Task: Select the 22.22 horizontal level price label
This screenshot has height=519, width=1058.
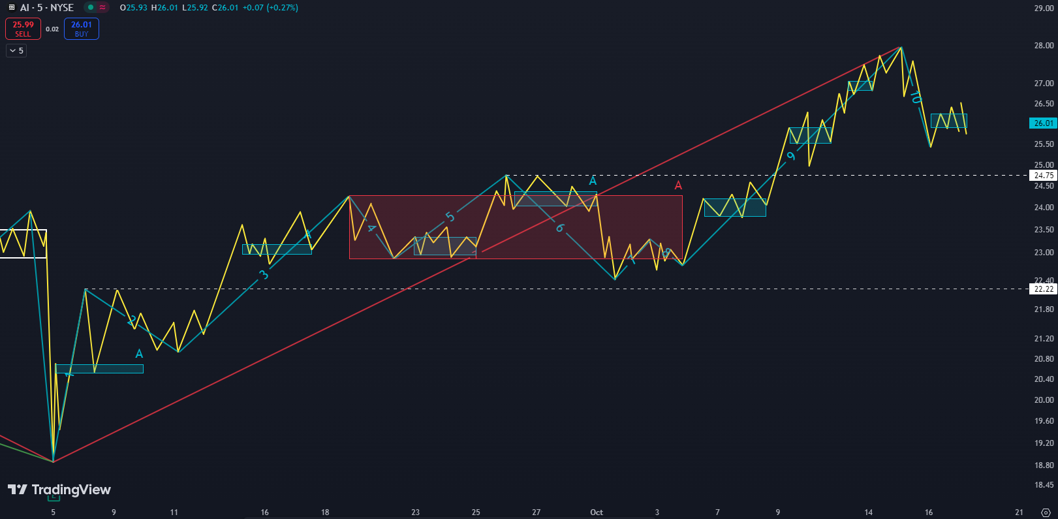Action: point(1043,289)
